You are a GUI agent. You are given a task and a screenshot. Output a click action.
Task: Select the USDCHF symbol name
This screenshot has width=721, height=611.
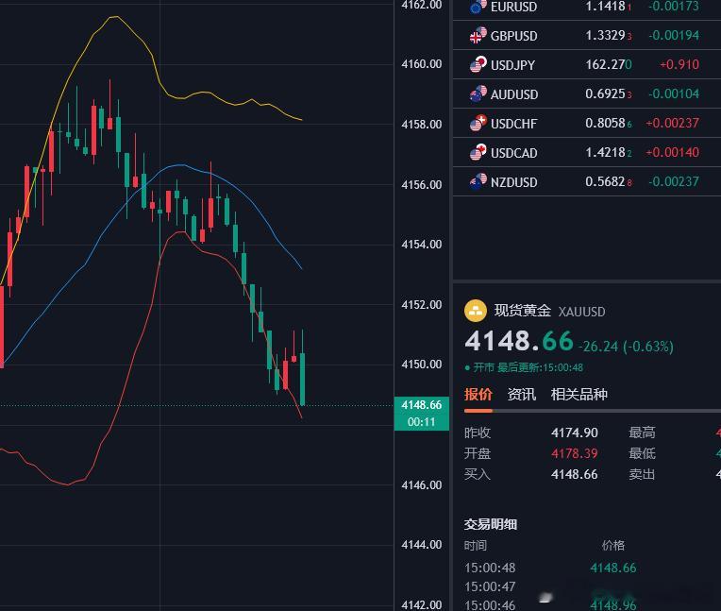click(513, 124)
